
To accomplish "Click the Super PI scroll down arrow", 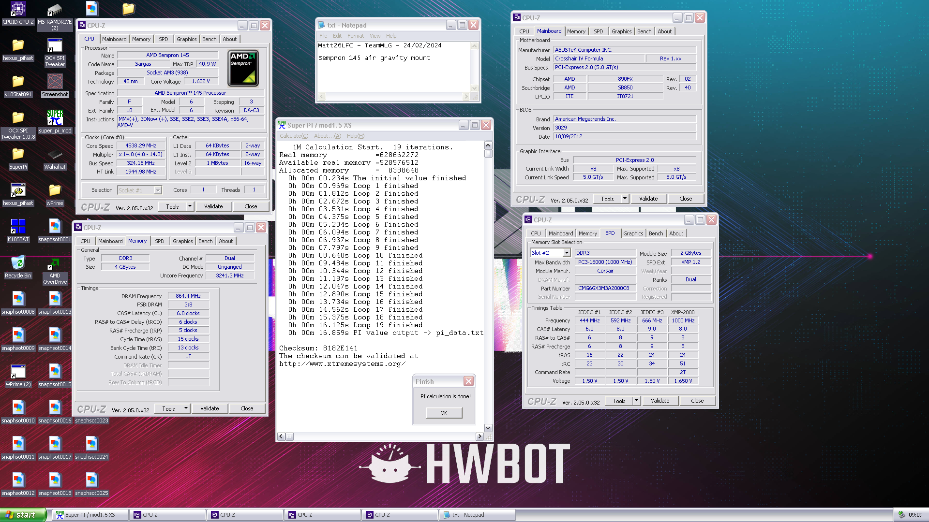I will (488, 428).
